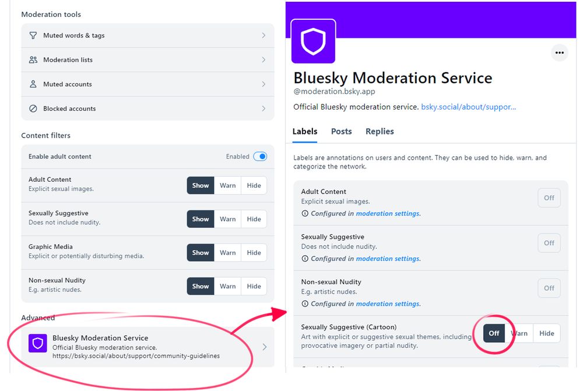Set Graphic Media filter to Warn

click(227, 253)
